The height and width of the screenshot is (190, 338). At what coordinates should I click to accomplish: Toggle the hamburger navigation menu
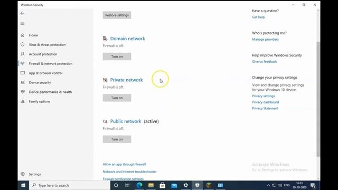tap(22, 24)
